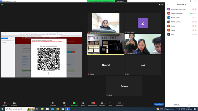
Task: Expand the arrow next to Apps
Action: click(x=113, y=103)
